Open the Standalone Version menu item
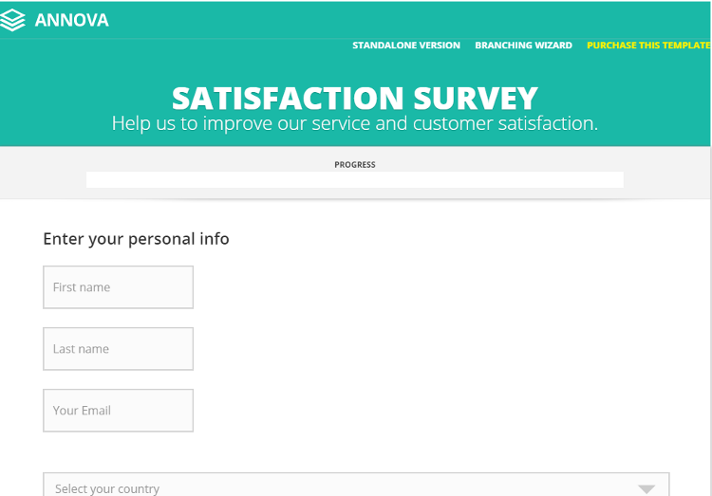 (406, 46)
